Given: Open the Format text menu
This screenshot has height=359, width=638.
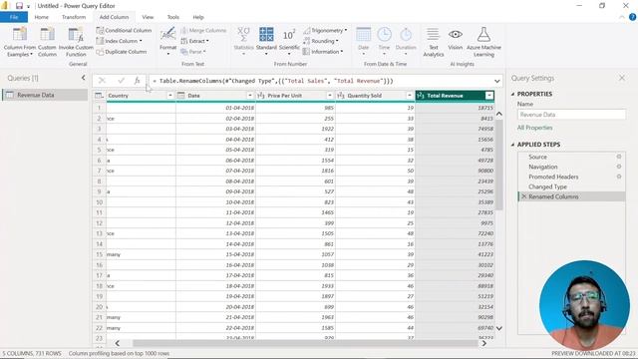Looking at the screenshot, I should point(167,41).
